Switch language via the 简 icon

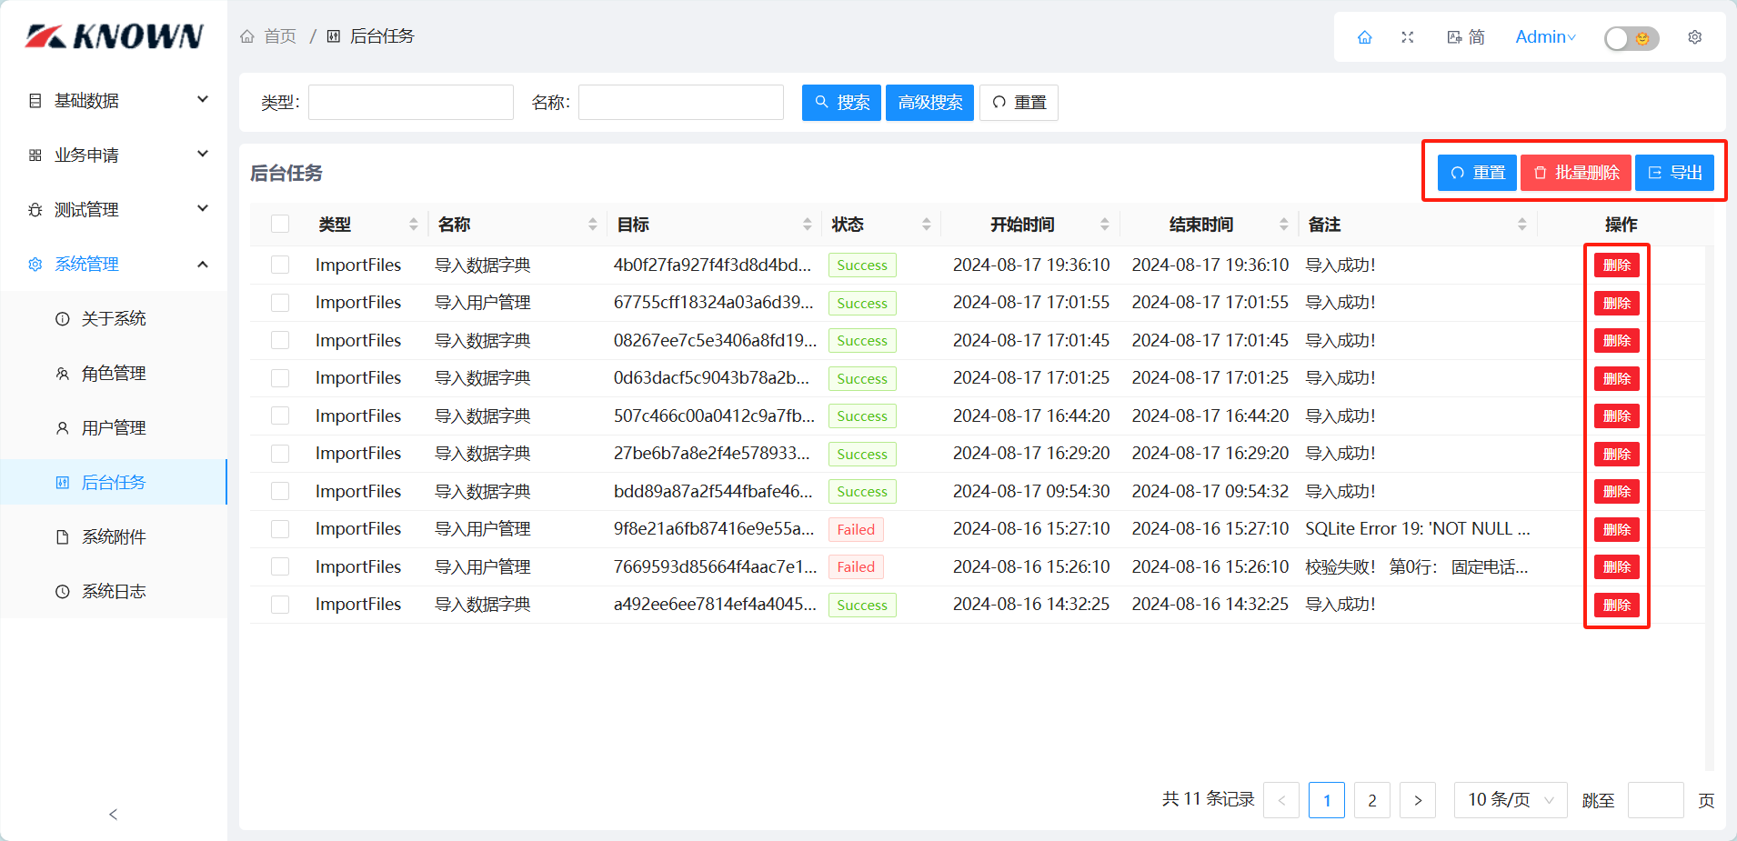tap(1466, 37)
